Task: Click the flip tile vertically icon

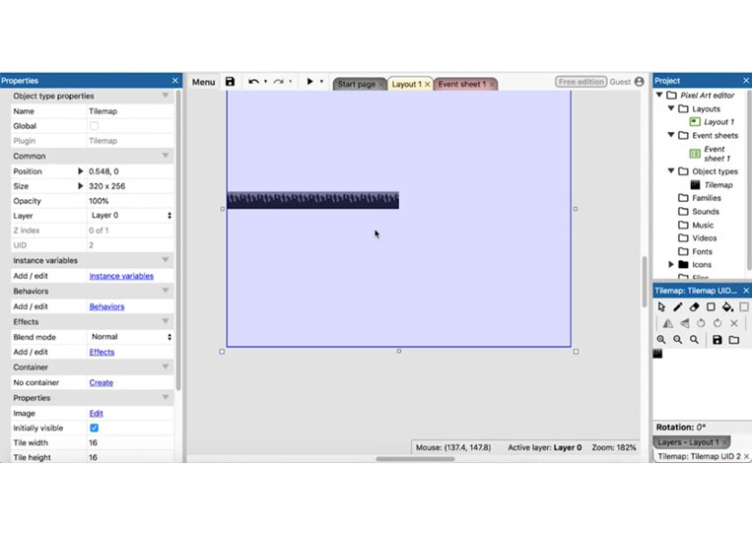Action: coord(684,323)
